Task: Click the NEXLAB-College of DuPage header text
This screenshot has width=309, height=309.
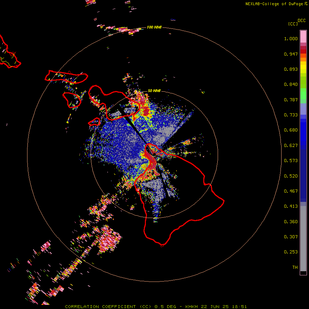Action: 274,4
